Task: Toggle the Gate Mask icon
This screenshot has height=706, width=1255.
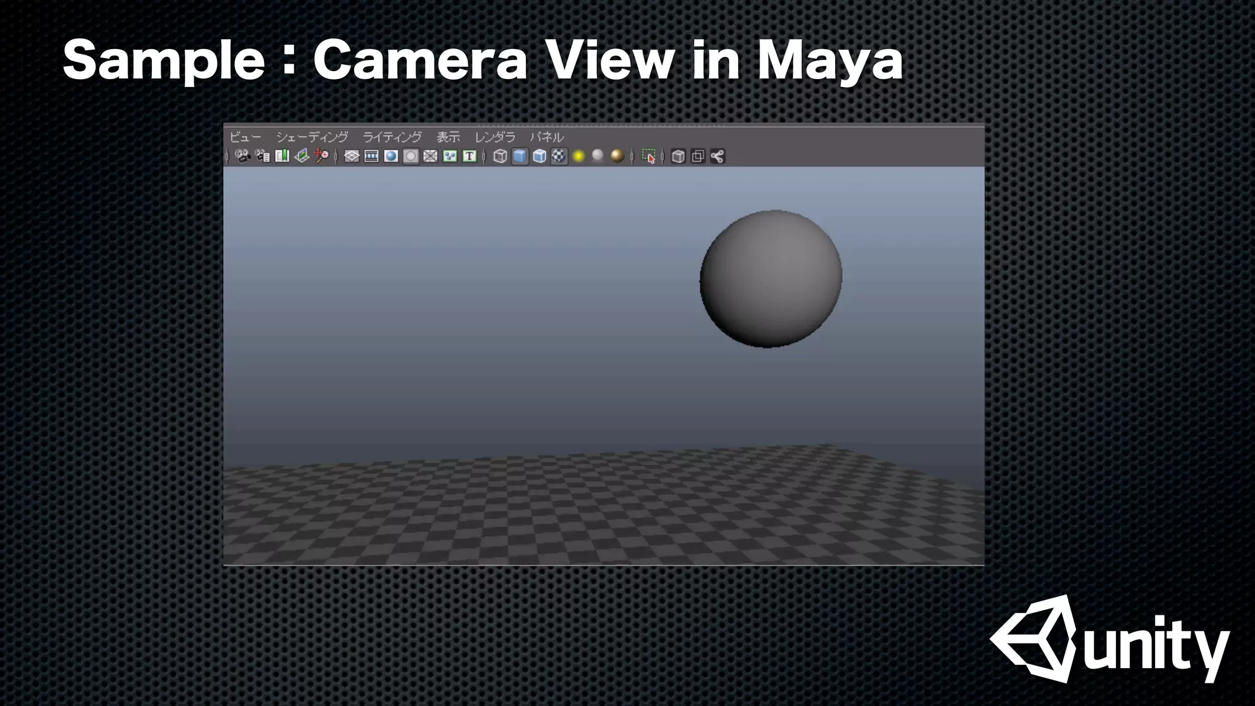Action: (411, 156)
